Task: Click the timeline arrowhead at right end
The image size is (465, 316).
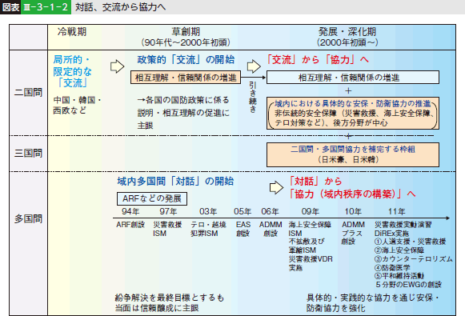Action: coord(447,218)
